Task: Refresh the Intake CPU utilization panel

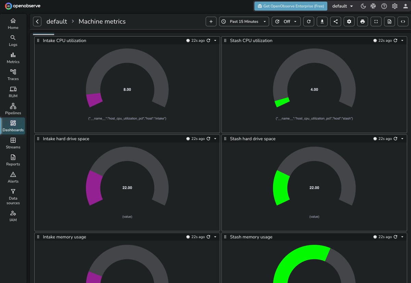Action: click(209, 40)
